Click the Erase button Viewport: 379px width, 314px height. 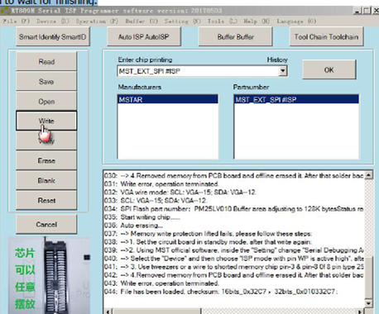(x=46, y=160)
